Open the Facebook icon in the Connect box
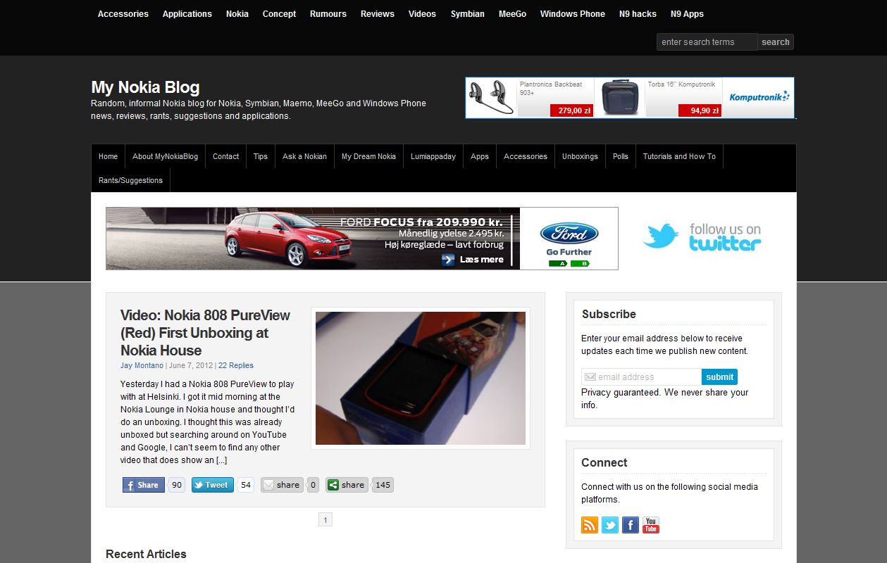Screen dimensions: 887x563 [x=631, y=525]
